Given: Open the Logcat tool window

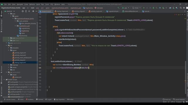Looking at the screenshot, I should click(48, 99).
